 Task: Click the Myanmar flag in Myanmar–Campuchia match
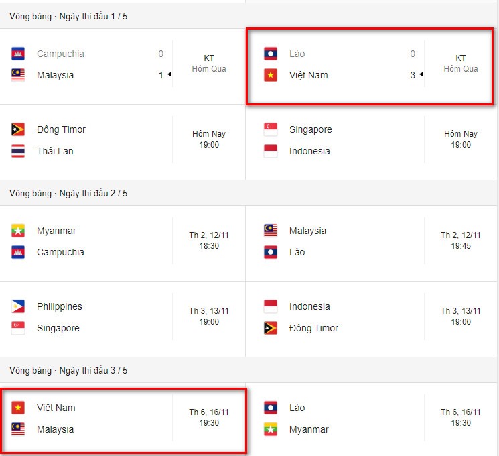[18, 231]
